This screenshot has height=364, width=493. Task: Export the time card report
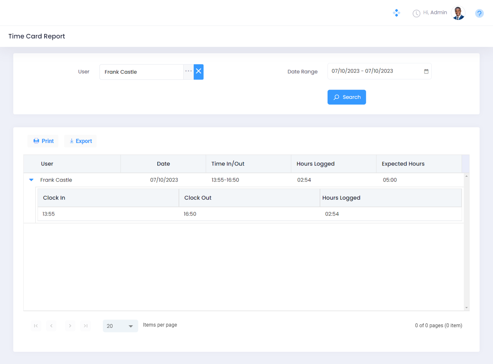(80, 141)
